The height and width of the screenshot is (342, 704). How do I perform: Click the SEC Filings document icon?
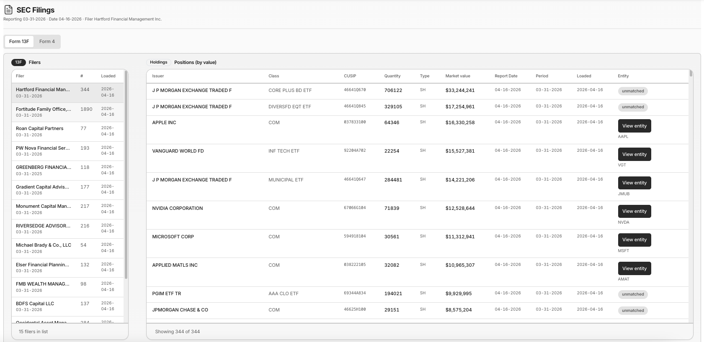(x=8, y=10)
